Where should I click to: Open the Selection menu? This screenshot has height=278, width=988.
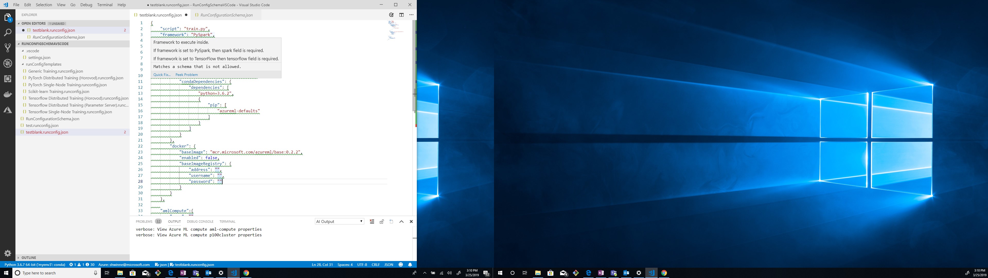coord(44,5)
